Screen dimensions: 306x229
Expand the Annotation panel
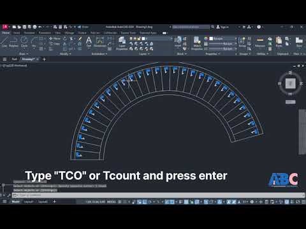click(x=99, y=54)
